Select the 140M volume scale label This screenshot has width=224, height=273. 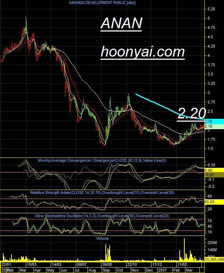212,250
